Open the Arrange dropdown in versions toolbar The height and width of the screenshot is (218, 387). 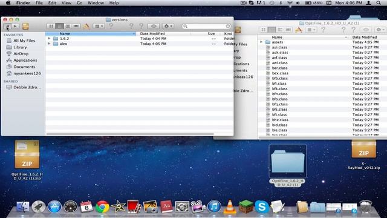99,26
